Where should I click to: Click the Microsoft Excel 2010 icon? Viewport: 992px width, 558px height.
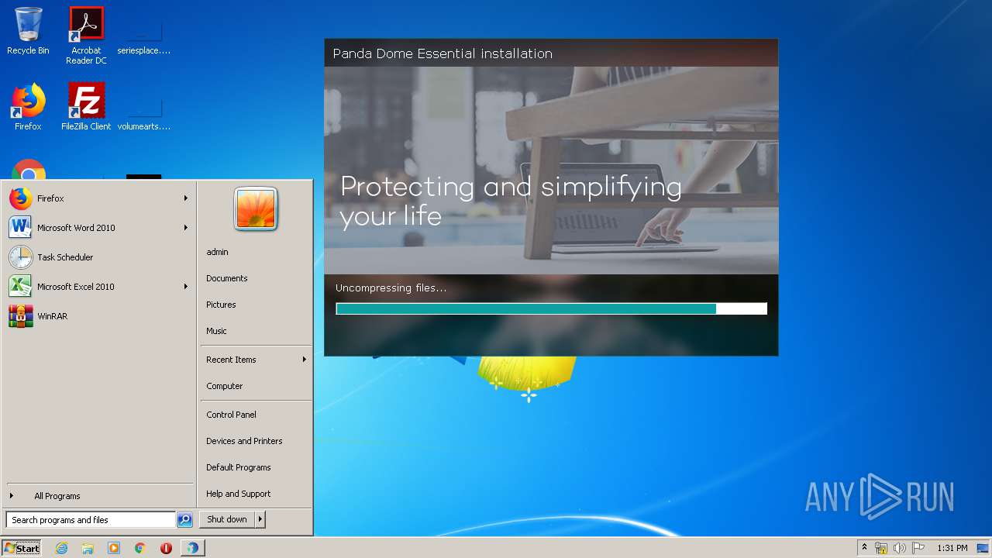point(21,287)
